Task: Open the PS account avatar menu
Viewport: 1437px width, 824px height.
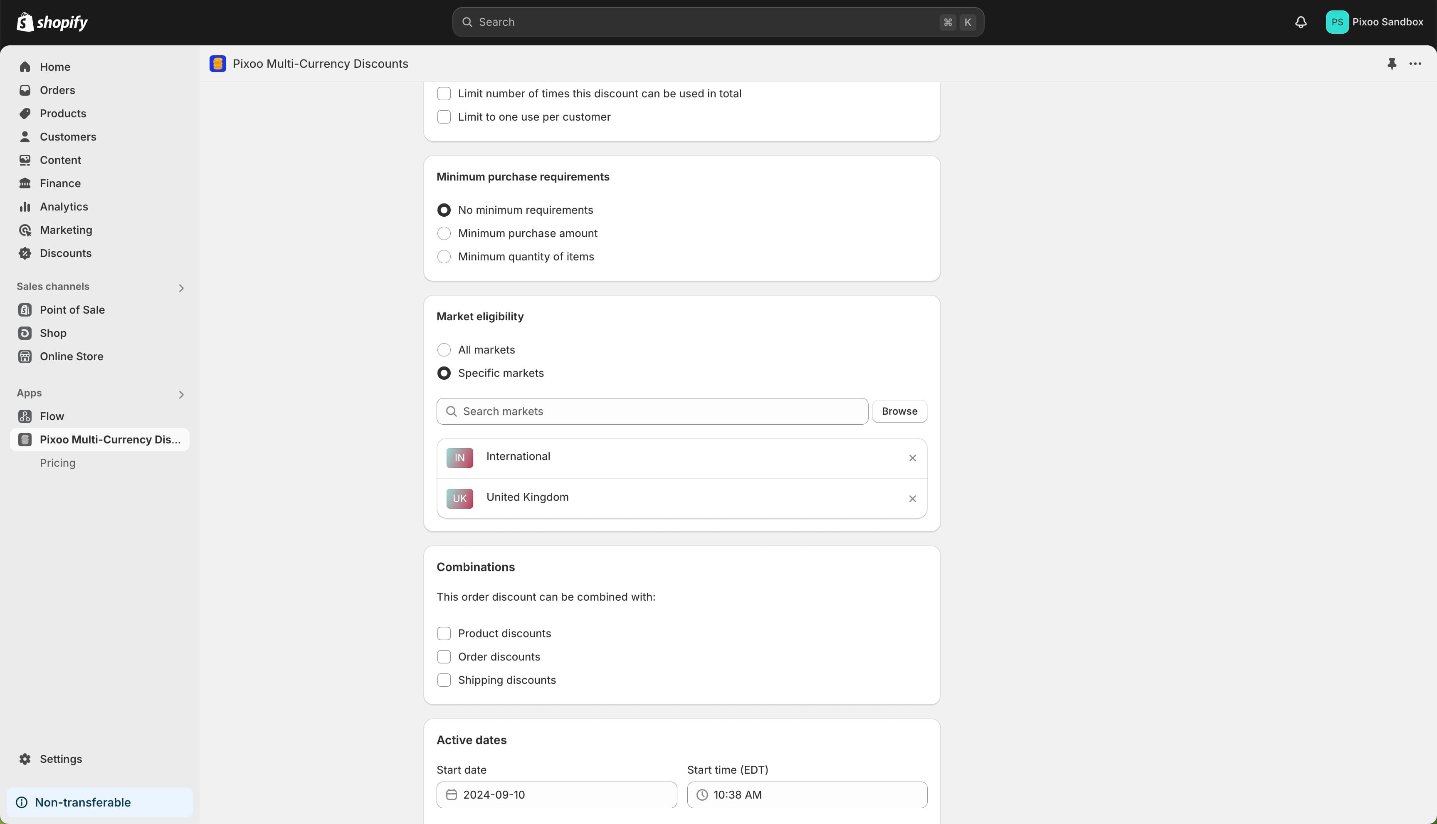Action: pyautogui.click(x=1337, y=22)
